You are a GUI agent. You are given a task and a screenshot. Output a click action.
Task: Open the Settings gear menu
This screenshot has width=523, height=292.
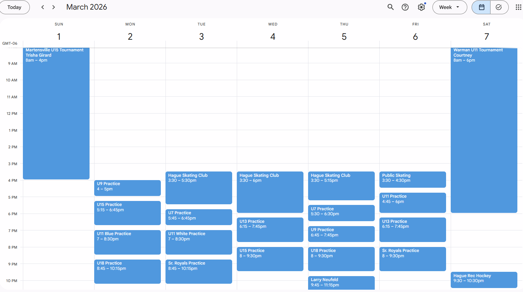[x=421, y=7]
